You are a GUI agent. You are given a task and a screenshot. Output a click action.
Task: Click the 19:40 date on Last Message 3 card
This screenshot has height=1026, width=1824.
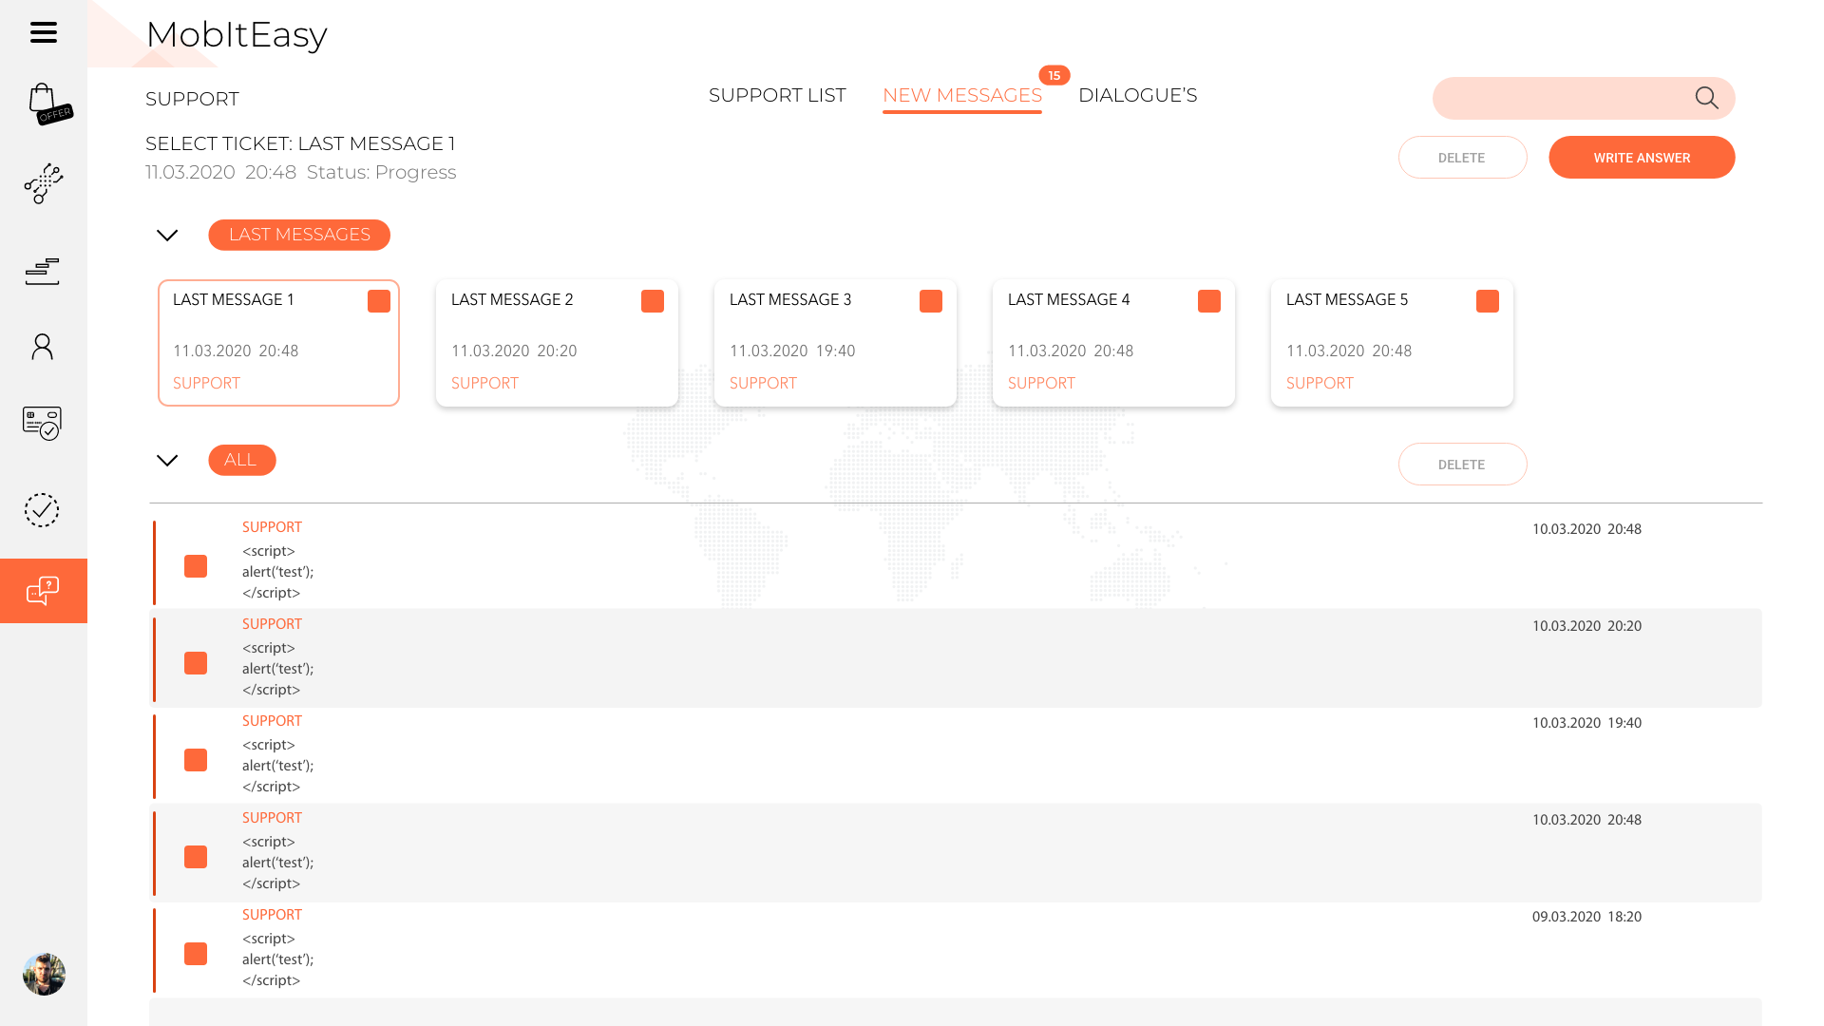tap(792, 351)
